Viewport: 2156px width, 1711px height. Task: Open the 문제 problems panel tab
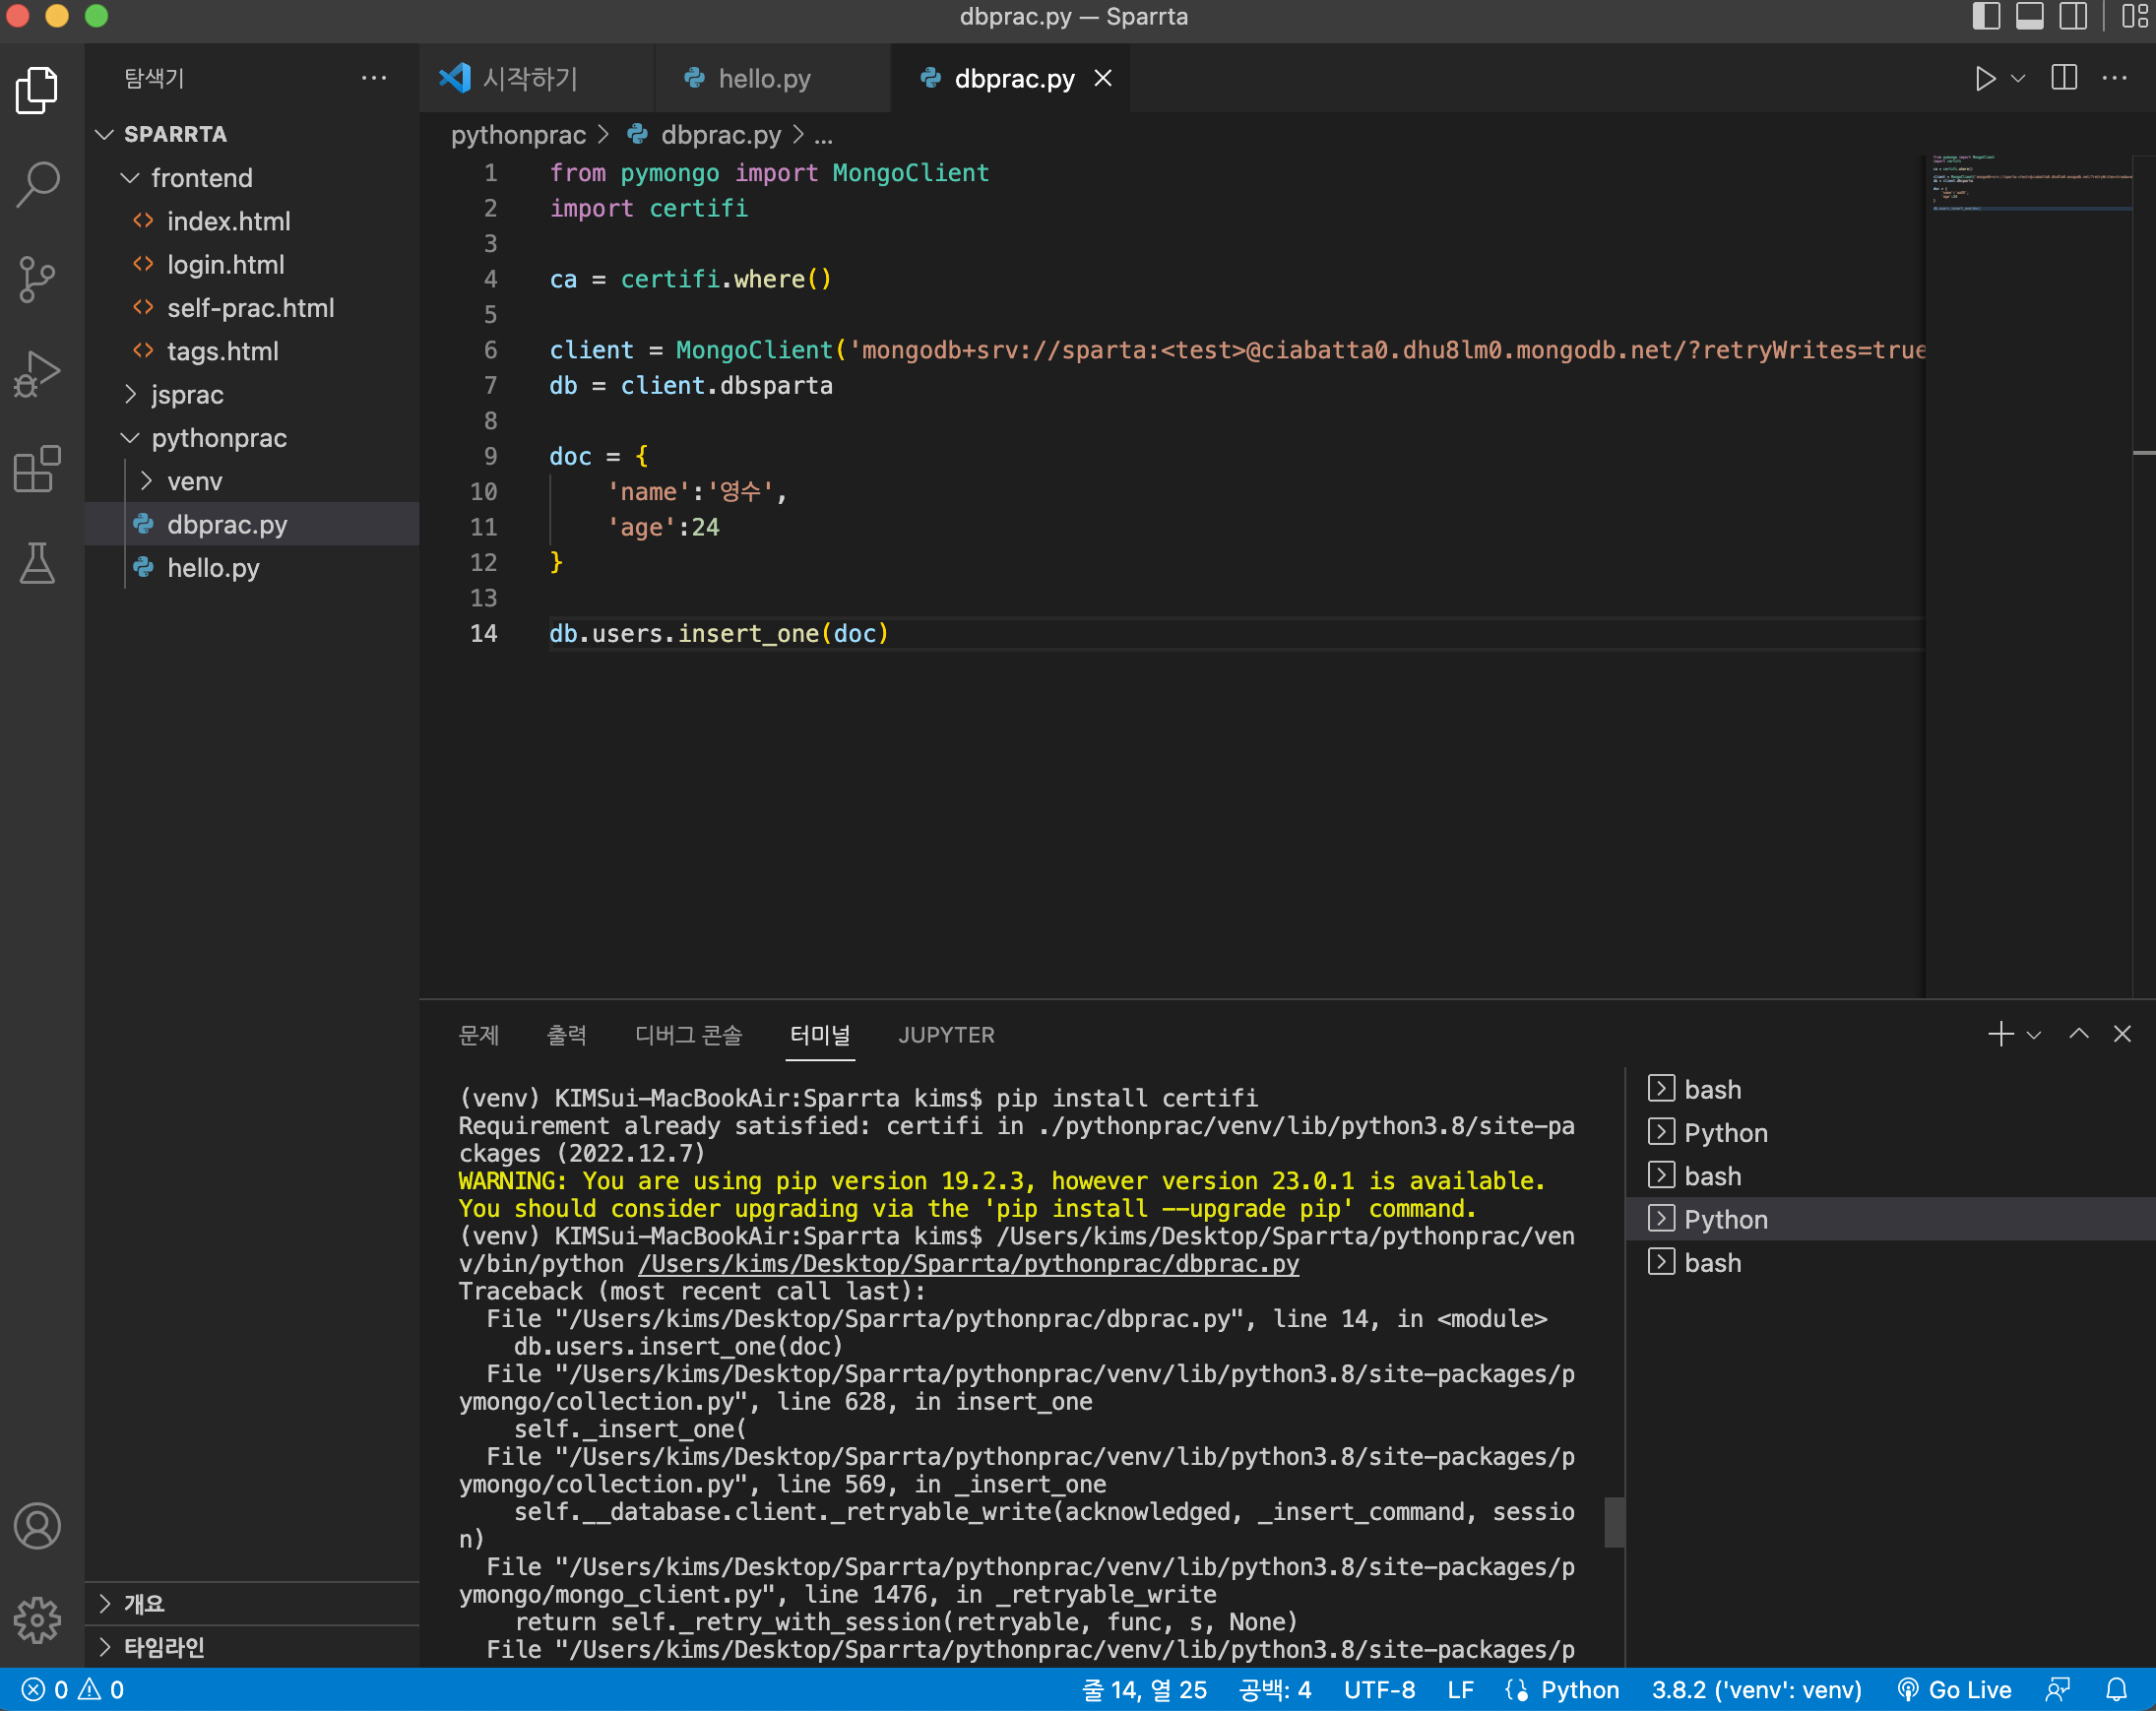tap(478, 1035)
